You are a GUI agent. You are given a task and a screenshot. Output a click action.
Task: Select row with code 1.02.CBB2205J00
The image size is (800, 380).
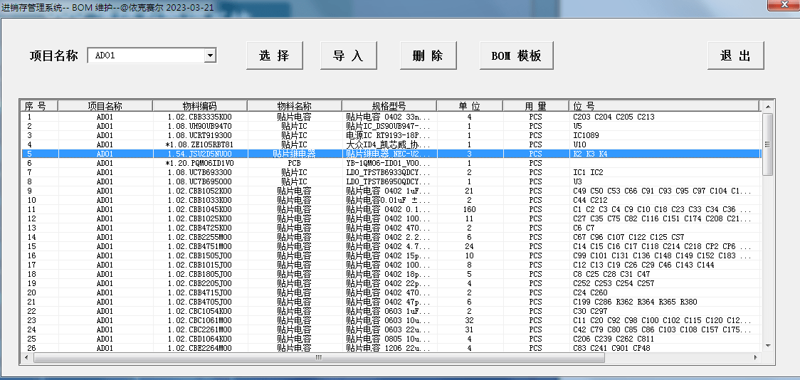[x=391, y=283]
